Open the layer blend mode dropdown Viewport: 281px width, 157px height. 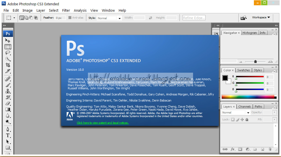tap(236, 112)
